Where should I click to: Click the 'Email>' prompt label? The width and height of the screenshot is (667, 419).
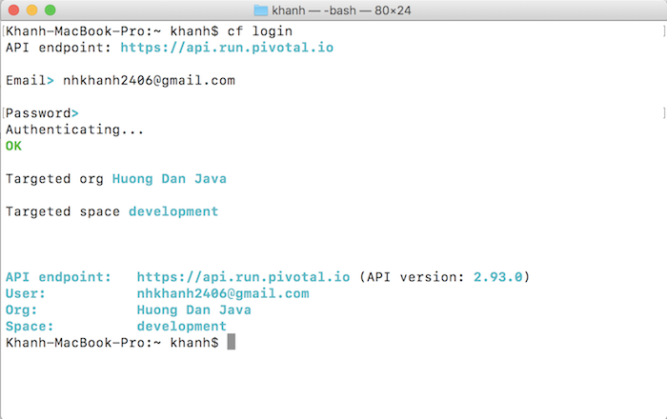coord(30,80)
